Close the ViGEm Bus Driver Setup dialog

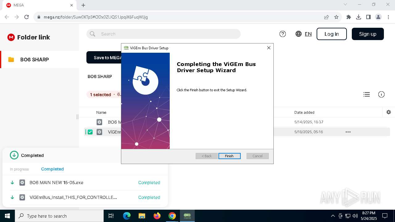point(269,48)
